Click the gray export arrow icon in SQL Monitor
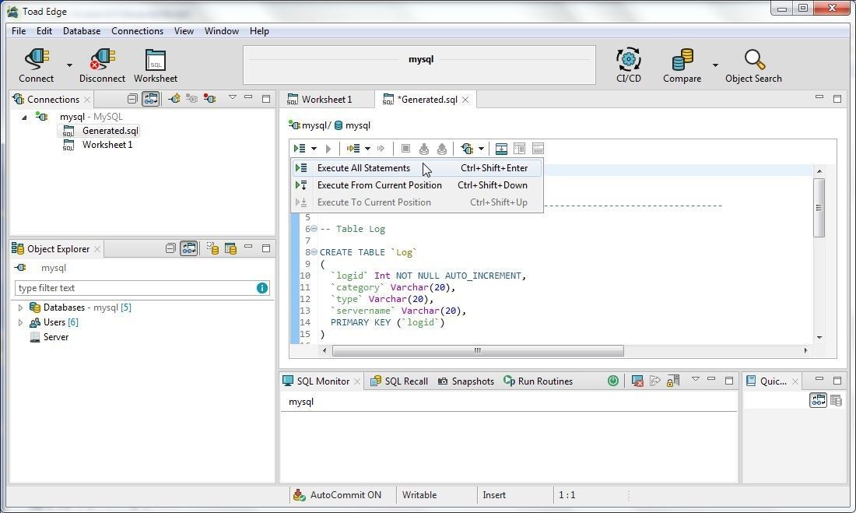The width and height of the screenshot is (856, 513). (x=655, y=381)
